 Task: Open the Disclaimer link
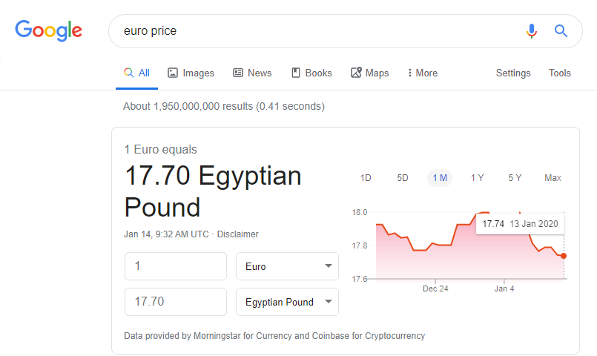(237, 234)
